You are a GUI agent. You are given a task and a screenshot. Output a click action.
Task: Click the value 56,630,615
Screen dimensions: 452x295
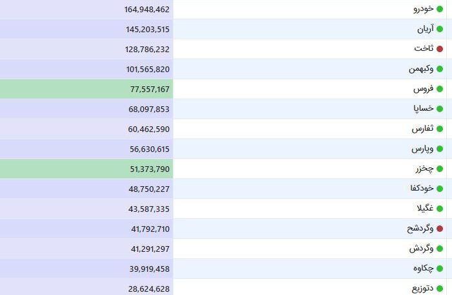(150, 149)
